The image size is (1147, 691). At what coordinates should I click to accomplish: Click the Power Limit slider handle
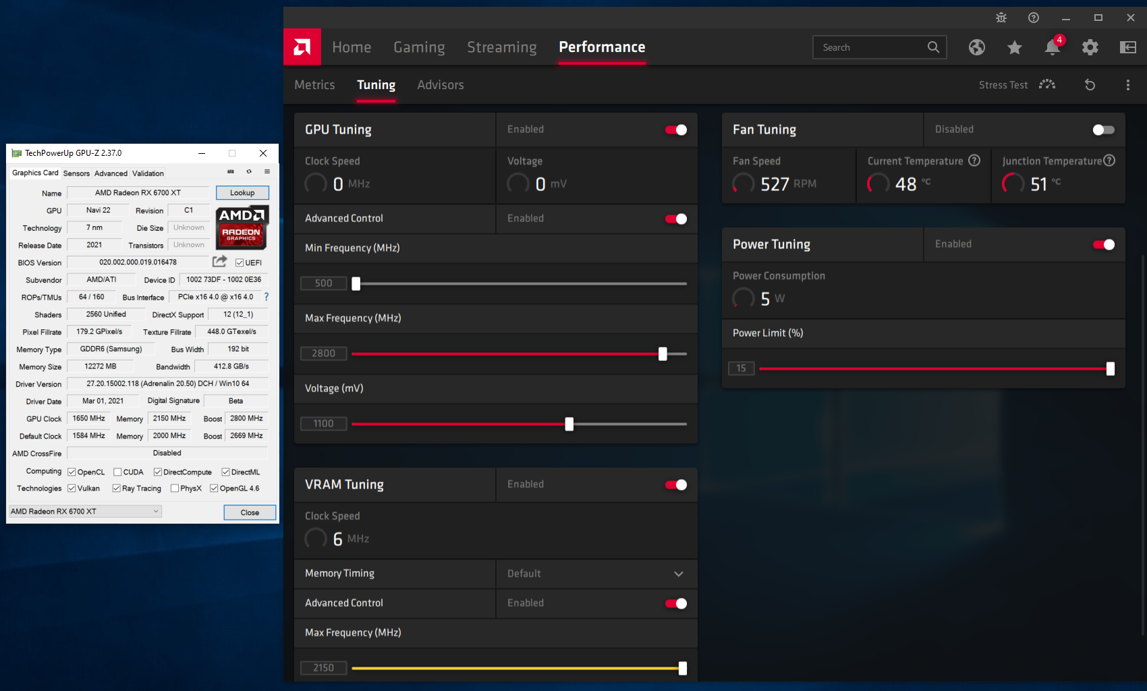(x=1111, y=369)
